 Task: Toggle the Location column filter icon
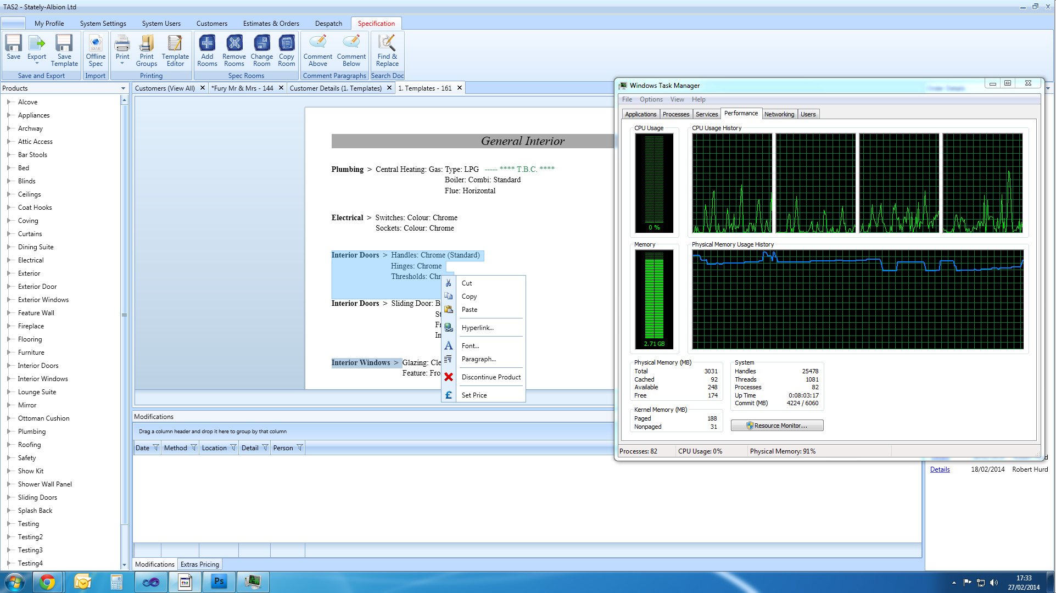(x=233, y=447)
